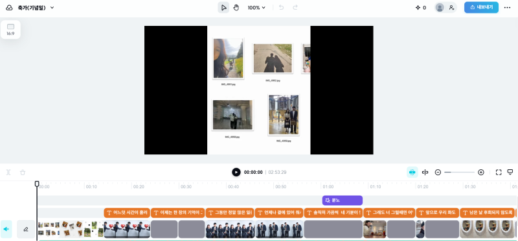Select the 어느덧 시간이 흘러 text clip
Viewport: 518px width, 241px height.
(x=127, y=213)
